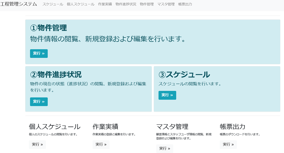Click the マスタ管理 section heading

click(172, 127)
